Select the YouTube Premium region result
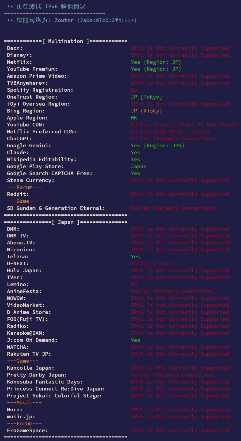The width and height of the screenshot is (241, 441). click(156, 69)
